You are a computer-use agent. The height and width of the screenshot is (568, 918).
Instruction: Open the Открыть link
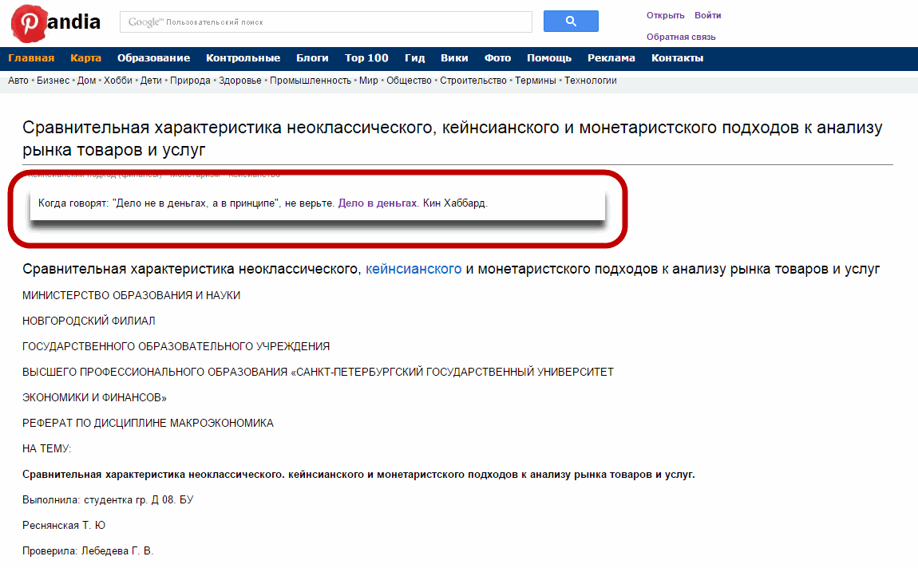(x=665, y=15)
